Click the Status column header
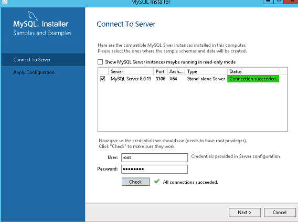The width and height of the screenshot is (298, 222). pyautogui.click(x=253, y=71)
